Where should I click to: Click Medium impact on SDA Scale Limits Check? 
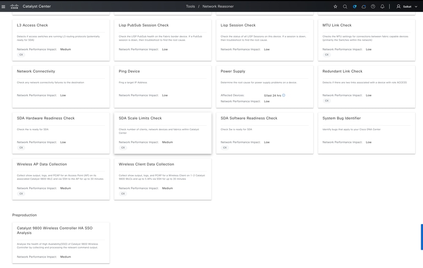coord(167,142)
